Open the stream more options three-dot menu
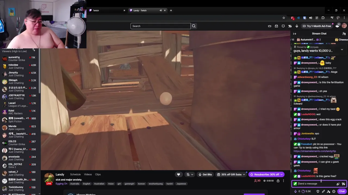The image size is (348, 195). click(x=283, y=181)
